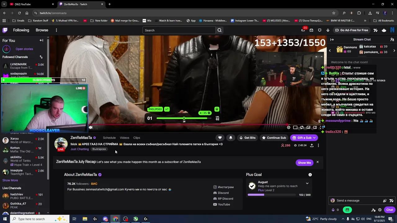This screenshot has height=223, width=397.
Task: Click Continue Sub button
Action: pos(274,138)
